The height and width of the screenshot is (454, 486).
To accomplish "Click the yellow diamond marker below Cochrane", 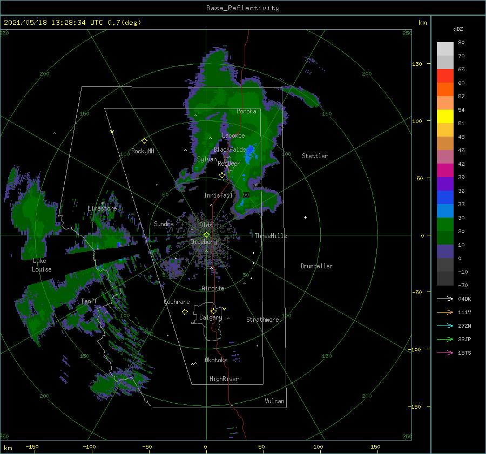I will [x=185, y=312].
